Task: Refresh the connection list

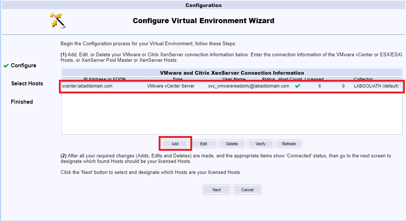Action: coord(289,144)
